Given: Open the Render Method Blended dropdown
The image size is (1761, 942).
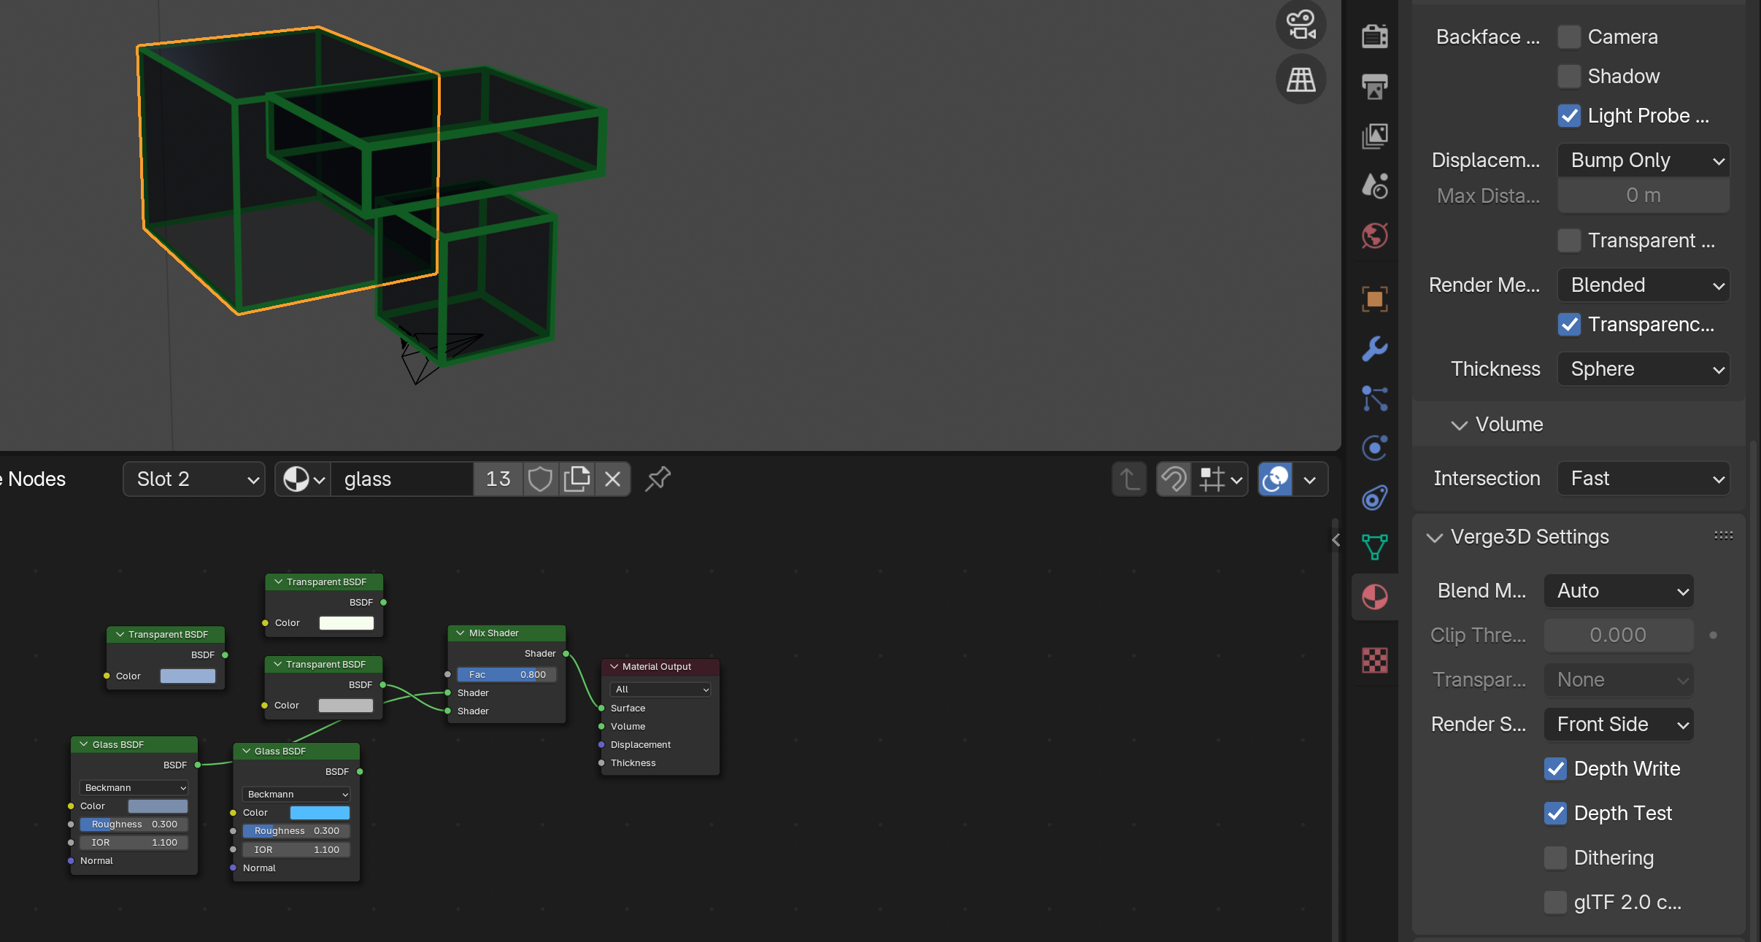Looking at the screenshot, I should [x=1644, y=285].
